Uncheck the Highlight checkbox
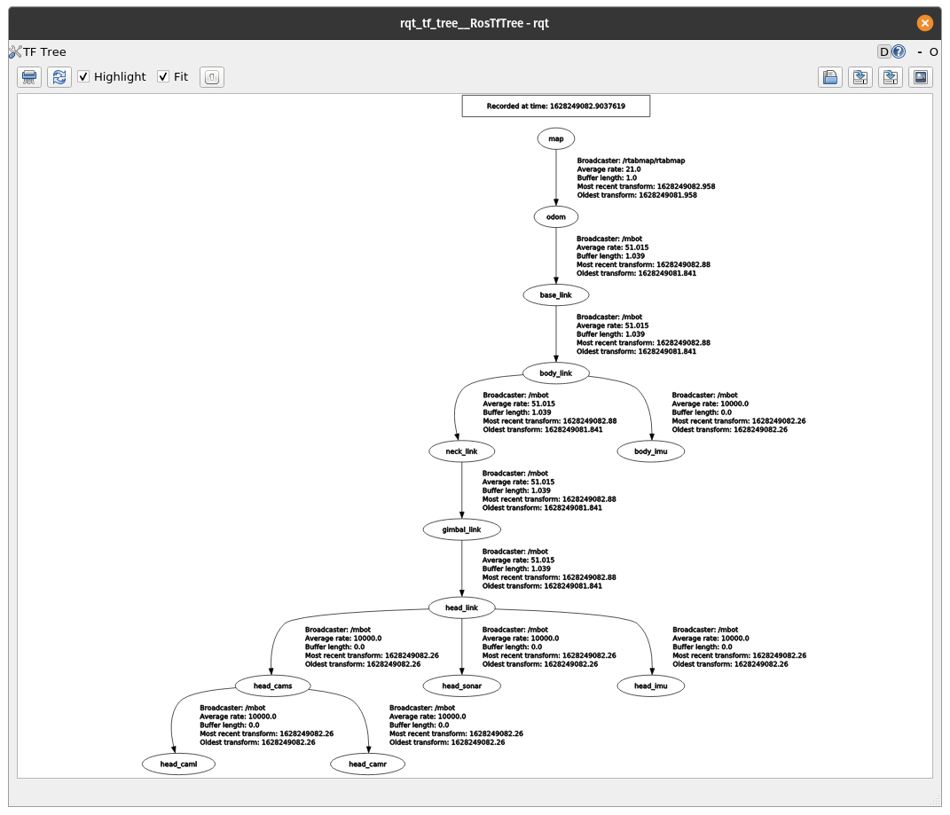Image resolution: width=950 pixels, height=815 pixels. tap(84, 77)
